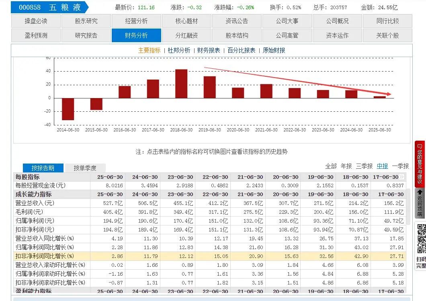Click the 归属净利润滚动环比增长(%) indicator name
Viewport: 426px width, 301px height.
pyautogui.click(x=50, y=274)
